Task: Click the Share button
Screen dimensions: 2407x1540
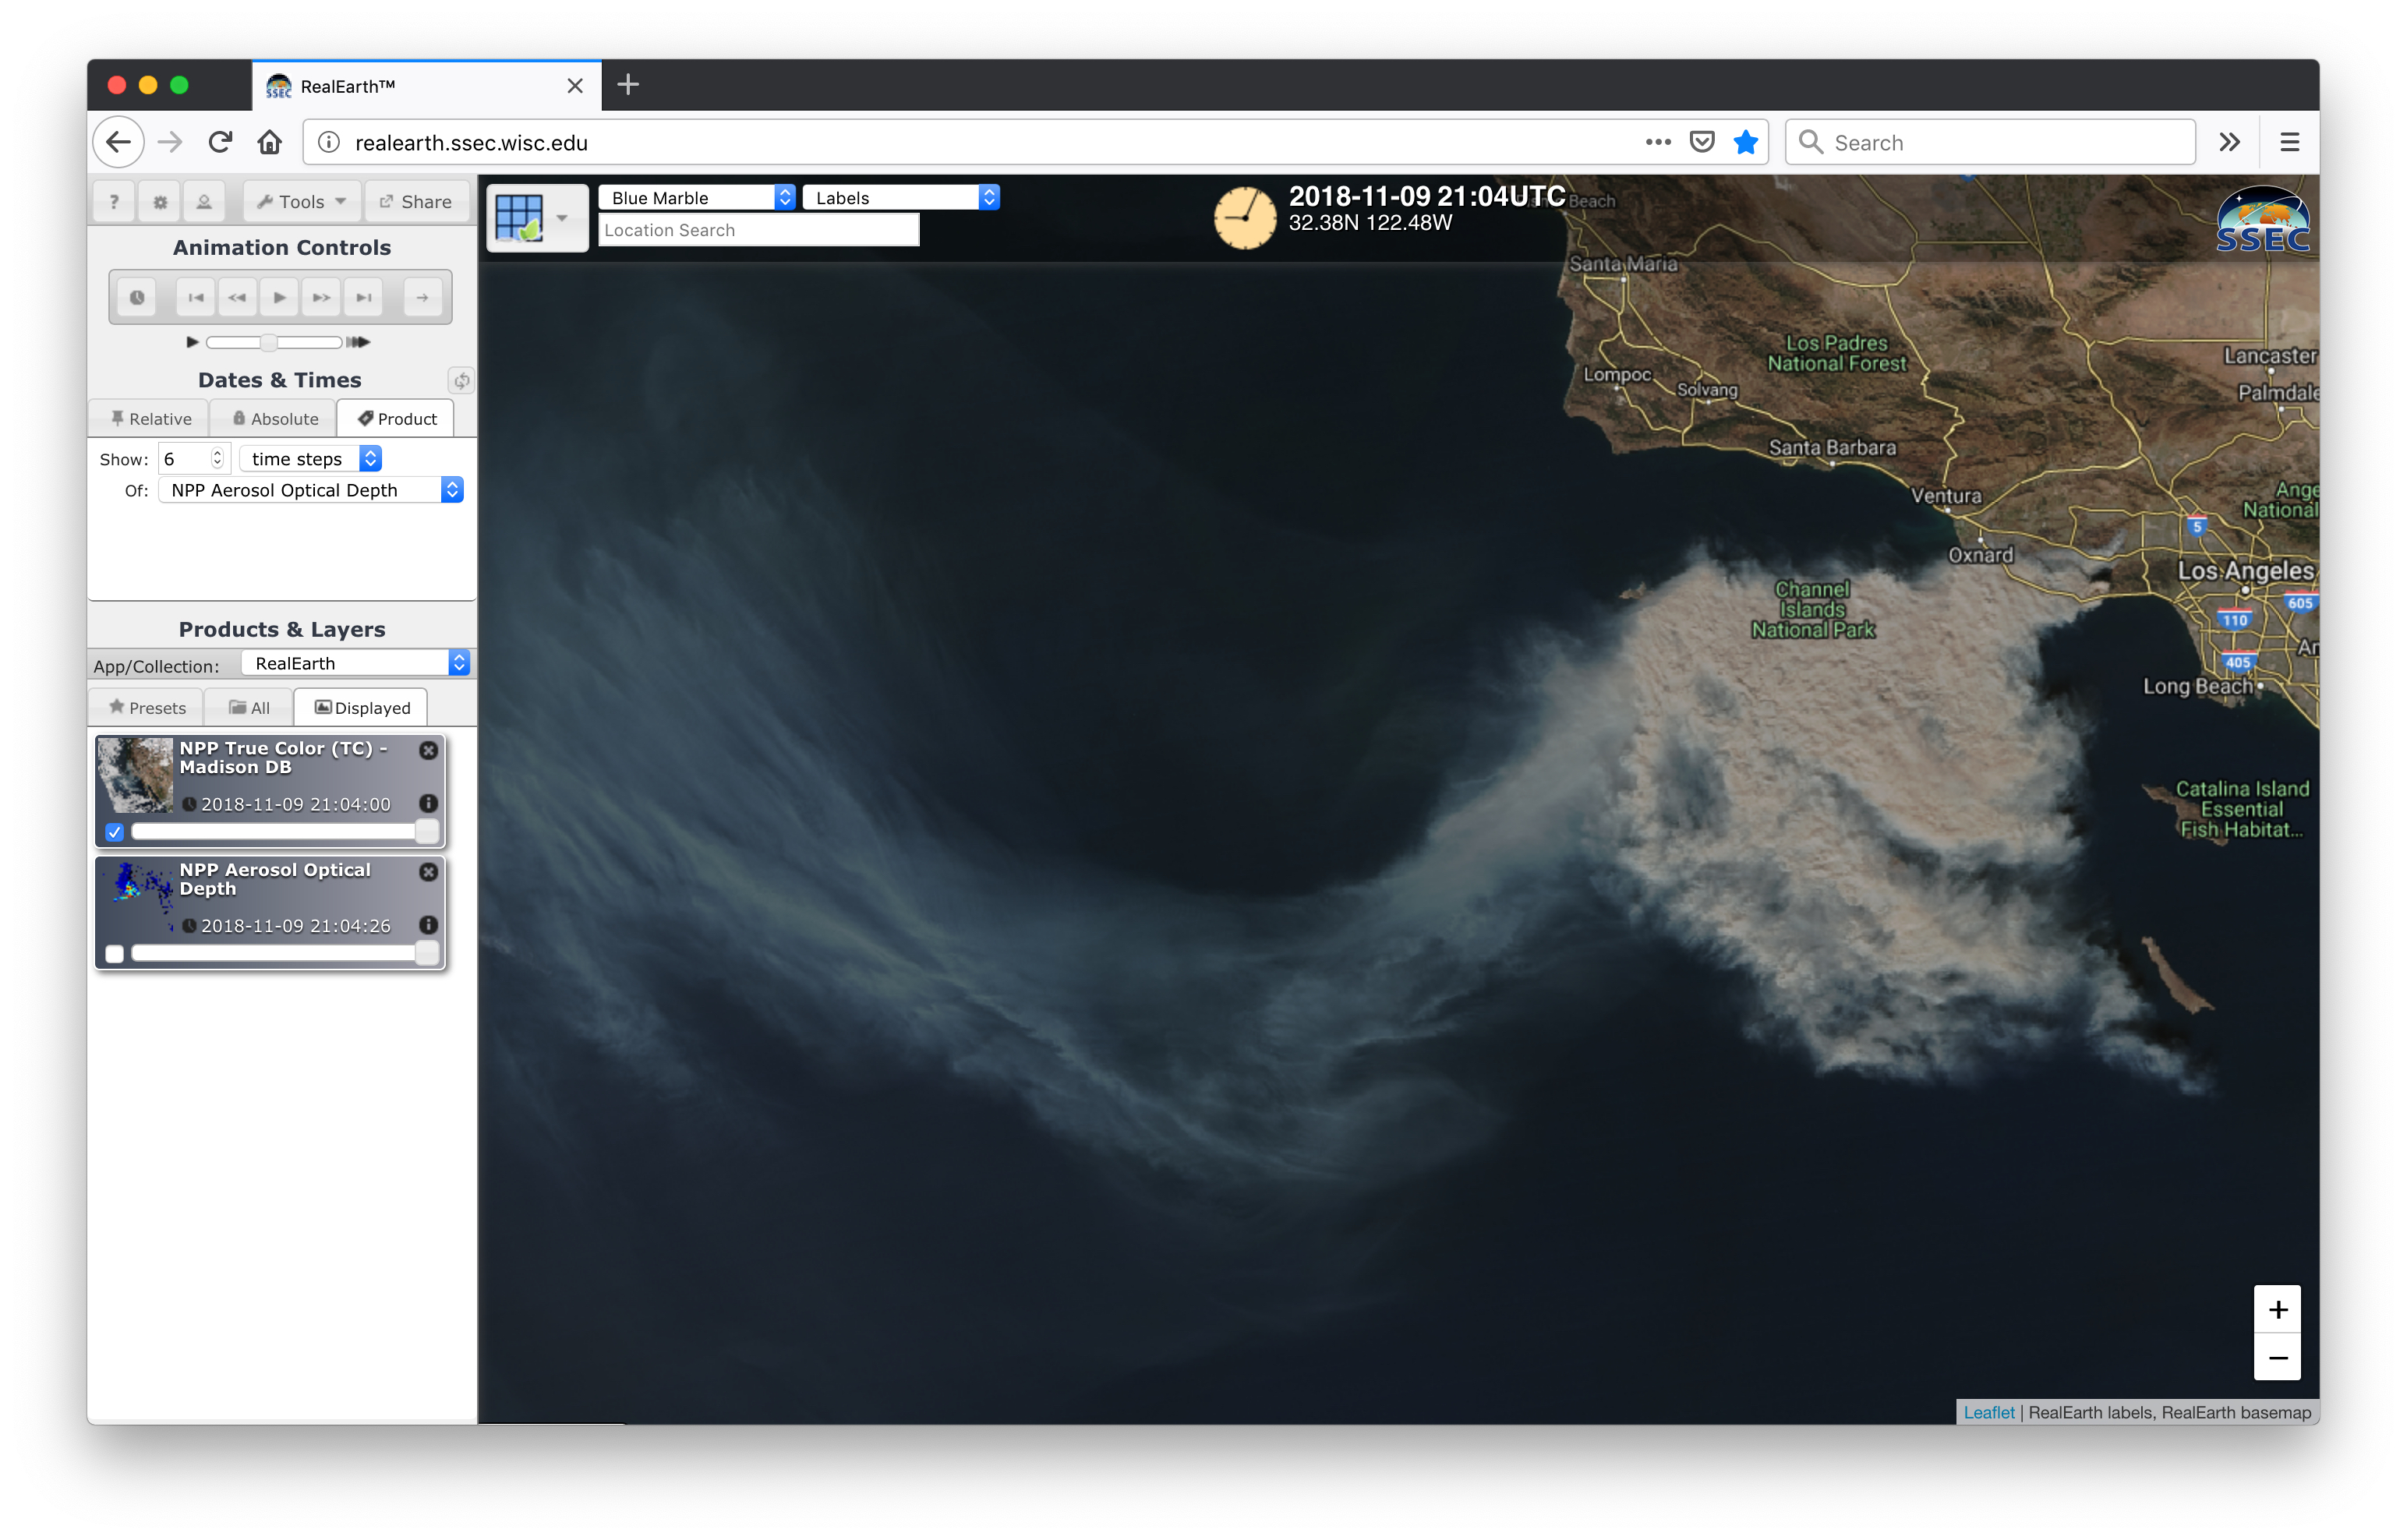Action: coord(416,202)
